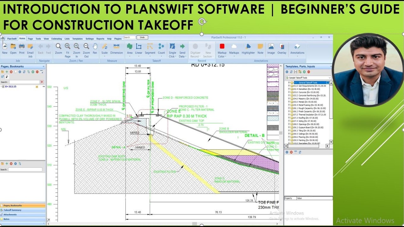
Task: Pick the Dimension measure tool
Action: tap(116, 49)
